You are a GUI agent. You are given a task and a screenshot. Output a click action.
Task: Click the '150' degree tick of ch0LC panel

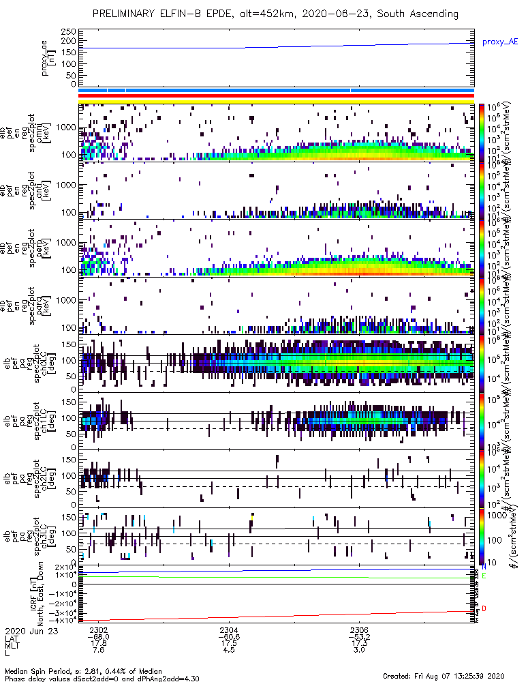tap(69, 344)
